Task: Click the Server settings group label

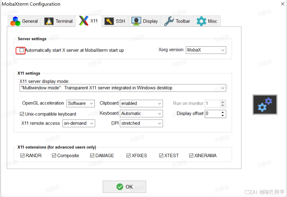Action: 32,39
